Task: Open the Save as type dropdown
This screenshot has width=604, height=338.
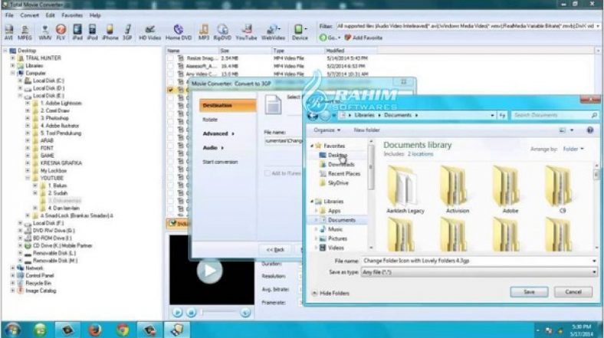Action: (x=479, y=272)
